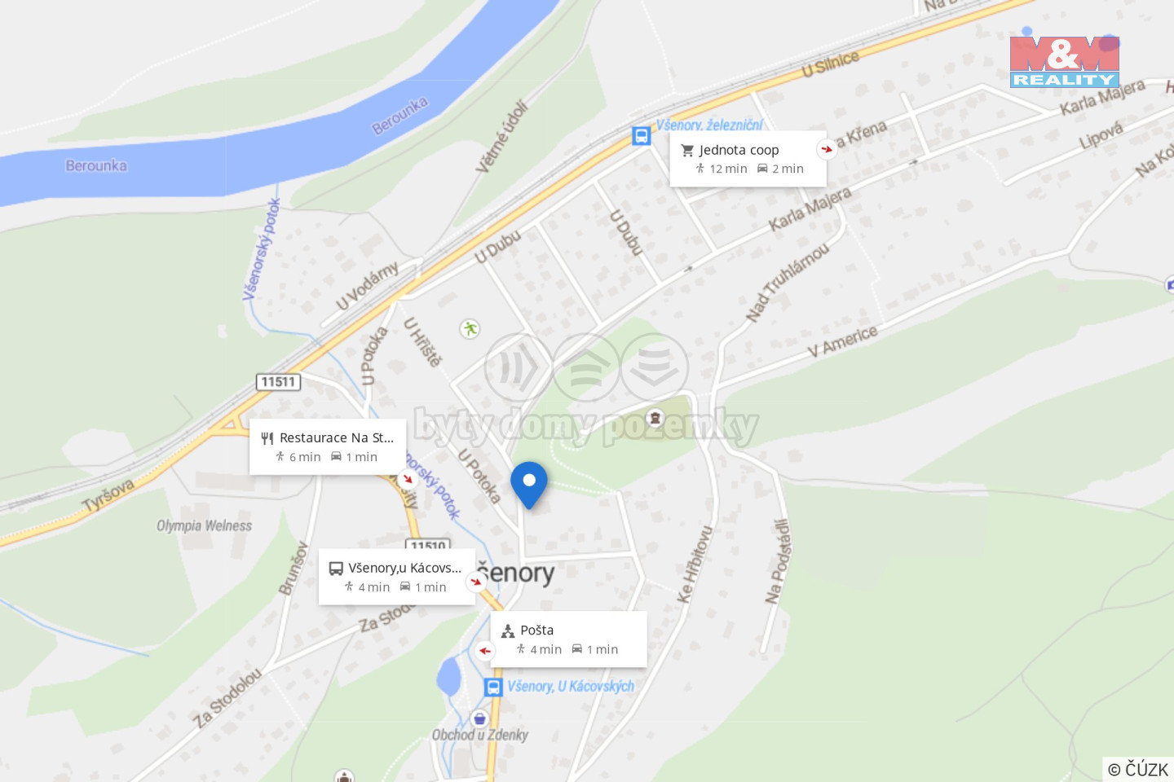Image resolution: width=1174 pixels, height=782 pixels.
Task: Open the Restaurace Na St... info card
Action: [328, 446]
